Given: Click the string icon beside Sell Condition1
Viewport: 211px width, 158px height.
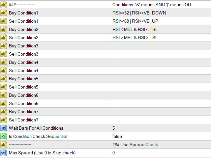Looking at the screenshot, I should (4, 21).
